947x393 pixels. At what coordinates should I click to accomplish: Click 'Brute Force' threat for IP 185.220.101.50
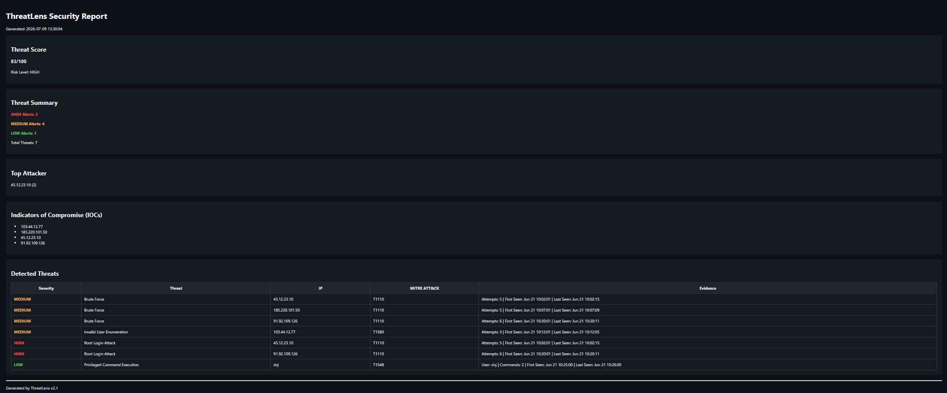click(94, 310)
